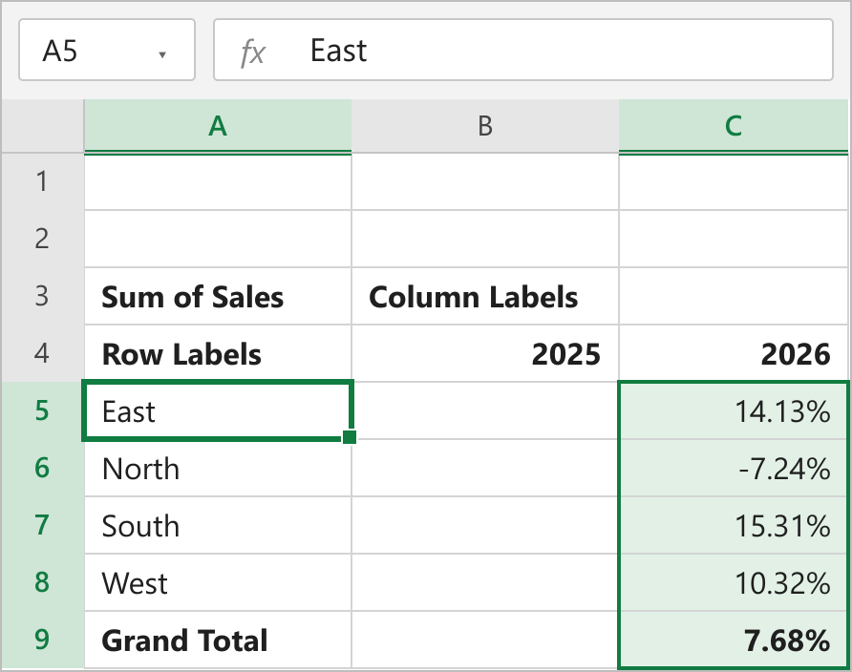Click the 10.32% value cell
Screen dimensions: 852x672
coord(734,582)
